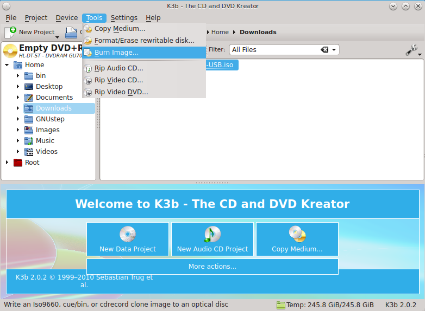Image resolution: width=425 pixels, height=311 pixels.
Task: Choose Format/Erase rewritable disk... entry
Action: 144,41
